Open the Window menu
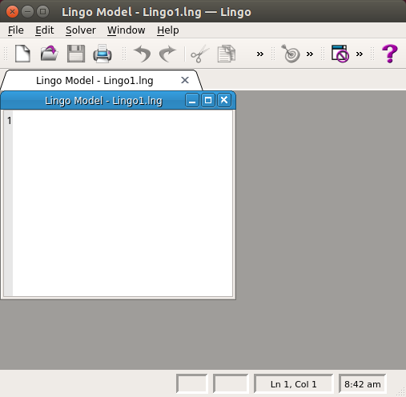 [127, 30]
